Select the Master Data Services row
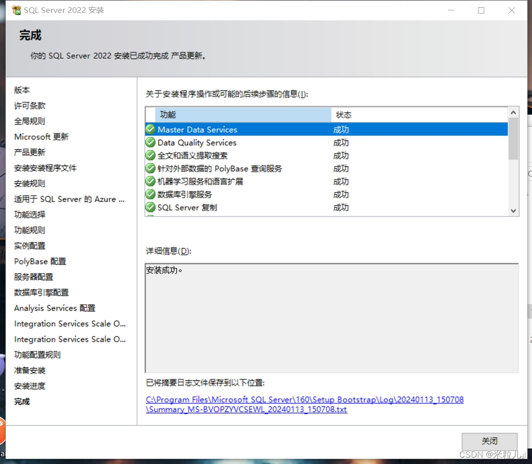 pos(327,129)
